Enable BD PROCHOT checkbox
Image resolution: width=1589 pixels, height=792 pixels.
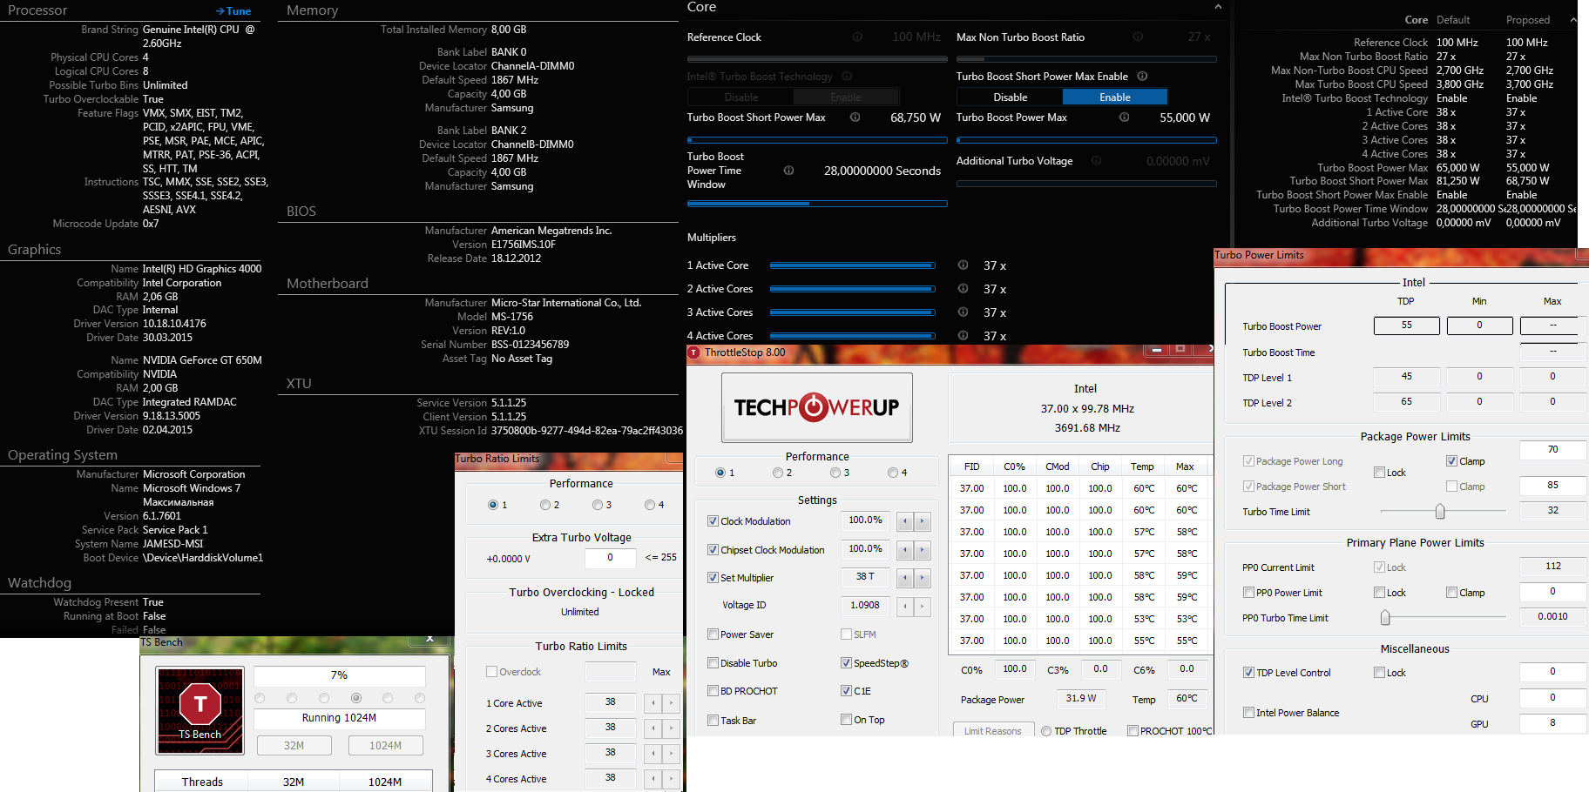tap(713, 691)
